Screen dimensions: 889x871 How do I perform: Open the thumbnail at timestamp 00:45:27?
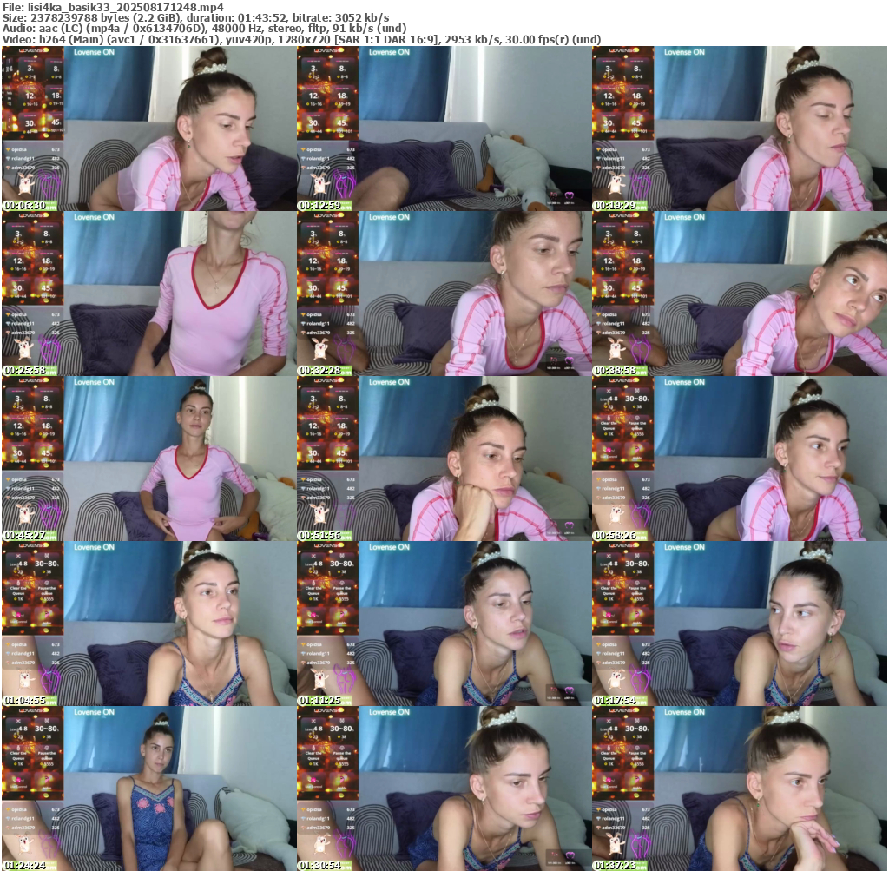149,459
